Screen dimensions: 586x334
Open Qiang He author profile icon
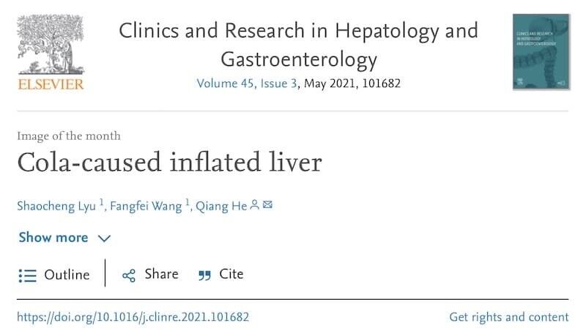point(254,205)
